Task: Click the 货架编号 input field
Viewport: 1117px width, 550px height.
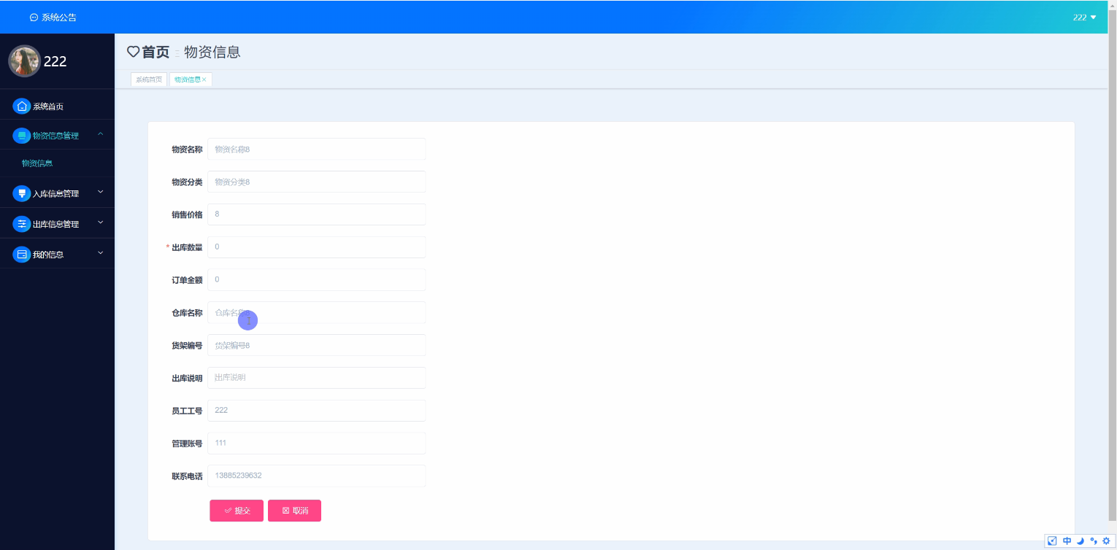Action: (x=316, y=345)
